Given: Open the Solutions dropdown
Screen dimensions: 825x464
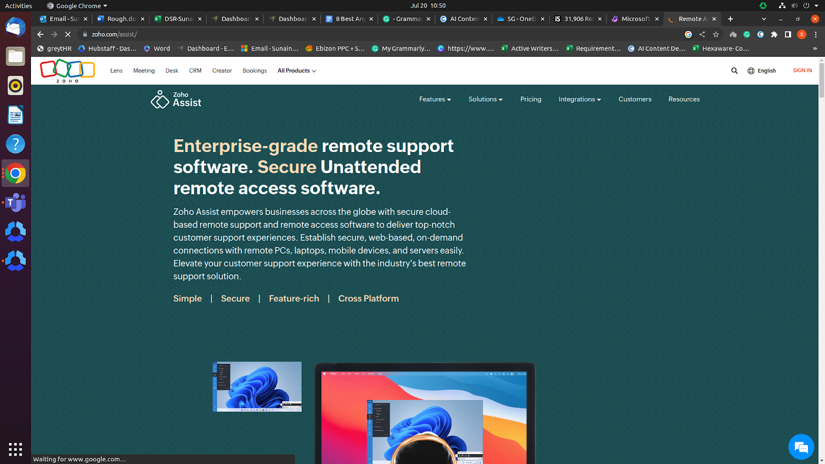Looking at the screenshot, I should (x=485, y=100).
